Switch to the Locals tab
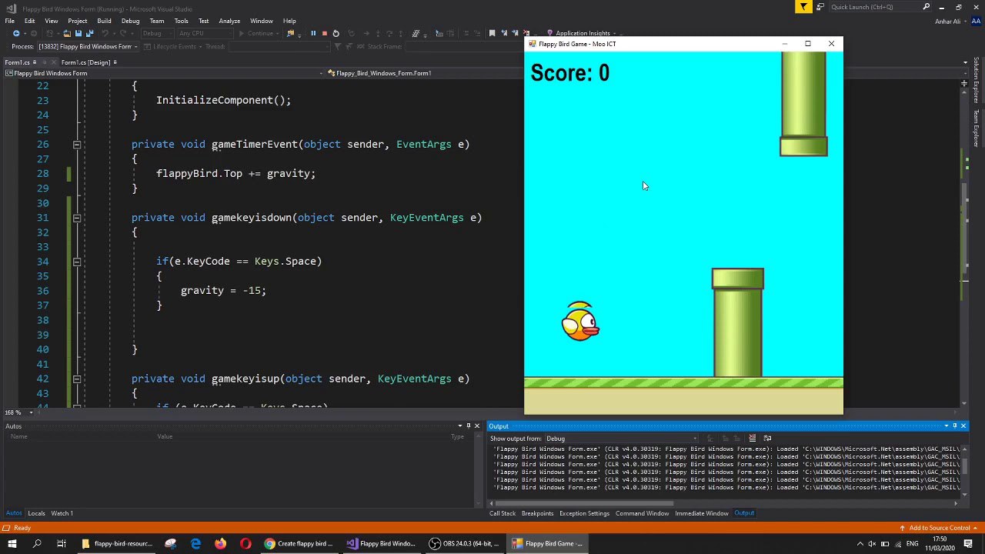Image resolution: width=985 pixels, height=554 pixels. click(36, 513)
